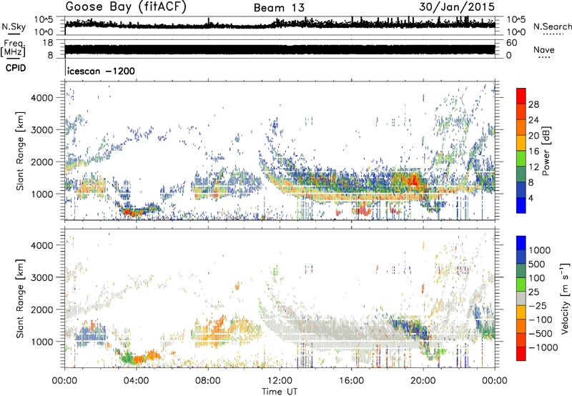
Task: Click the "Power [dB]" colorbar title
Action: [546, 151]
